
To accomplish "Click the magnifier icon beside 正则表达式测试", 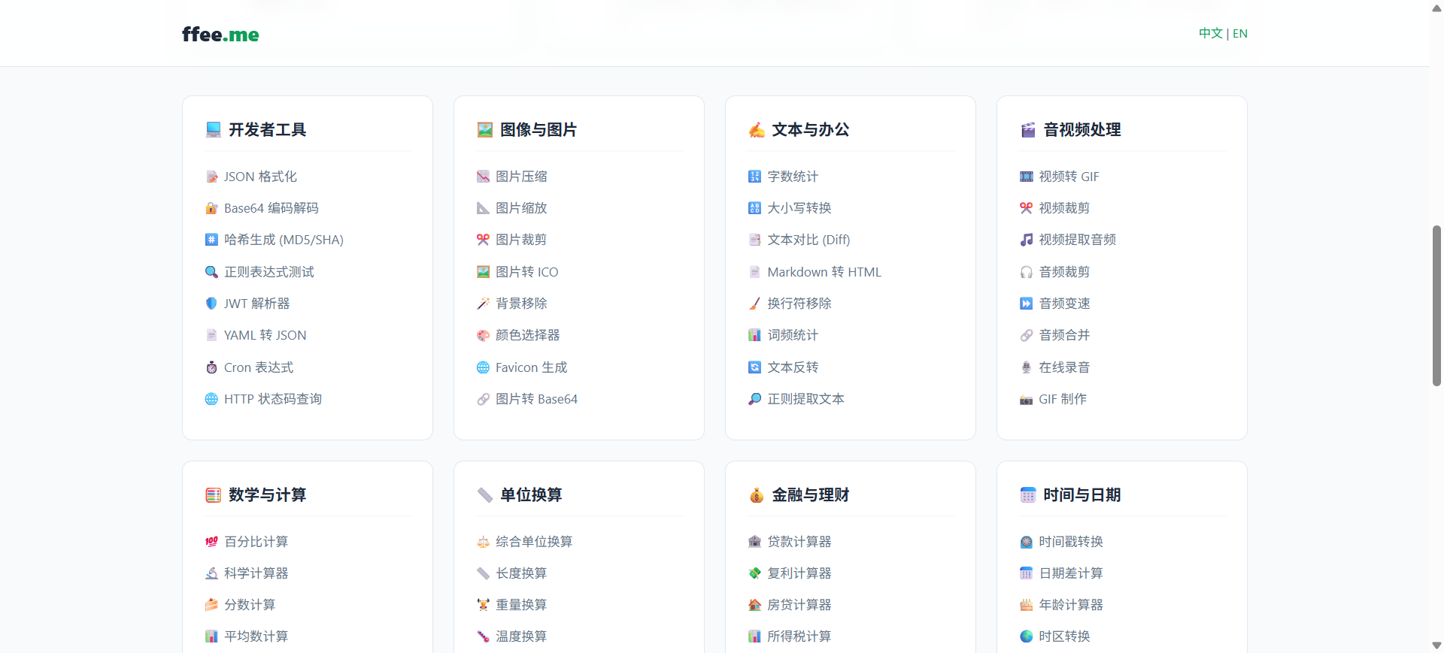I will (x=212, y=272).
